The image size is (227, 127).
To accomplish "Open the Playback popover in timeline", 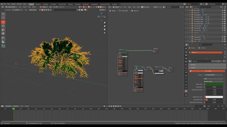I will point(9,106).
